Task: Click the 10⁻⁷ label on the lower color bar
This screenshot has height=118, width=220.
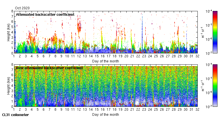Action: point(209,107)
